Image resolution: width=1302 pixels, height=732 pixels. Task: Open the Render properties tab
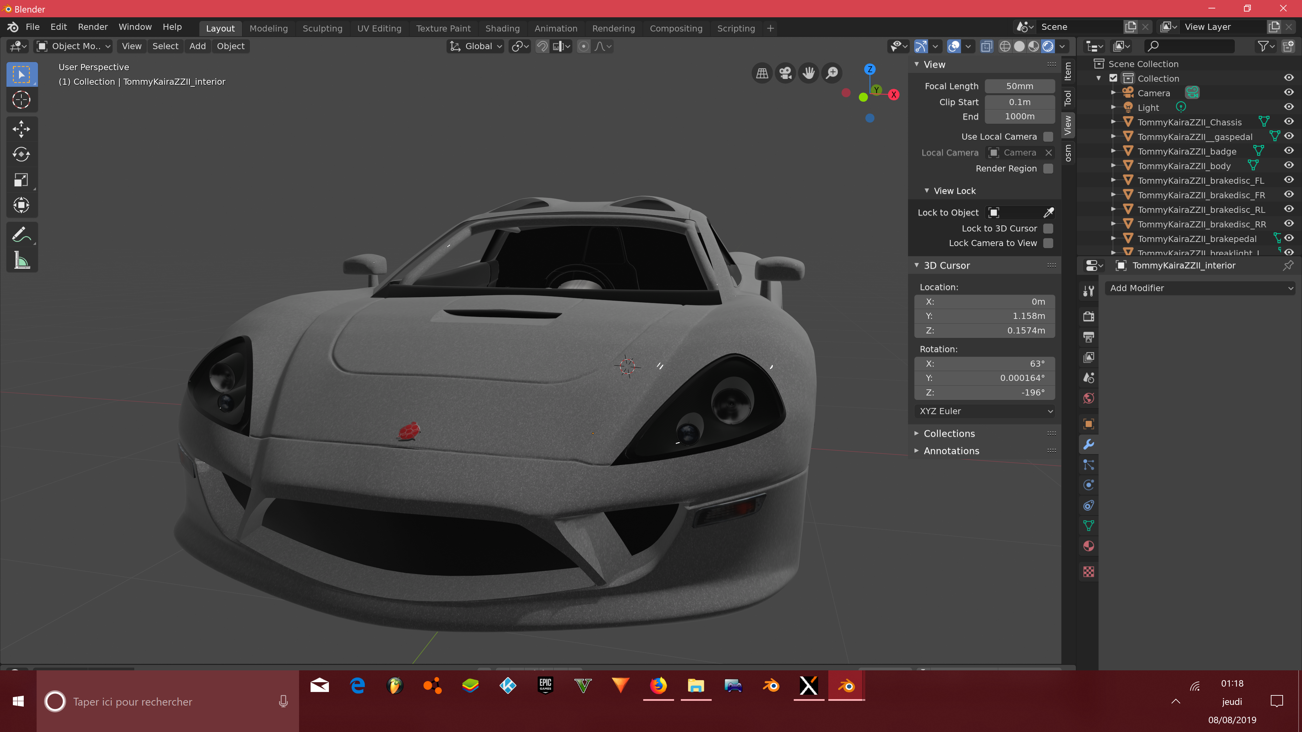pyautogui.click(x=1089, y=317)
